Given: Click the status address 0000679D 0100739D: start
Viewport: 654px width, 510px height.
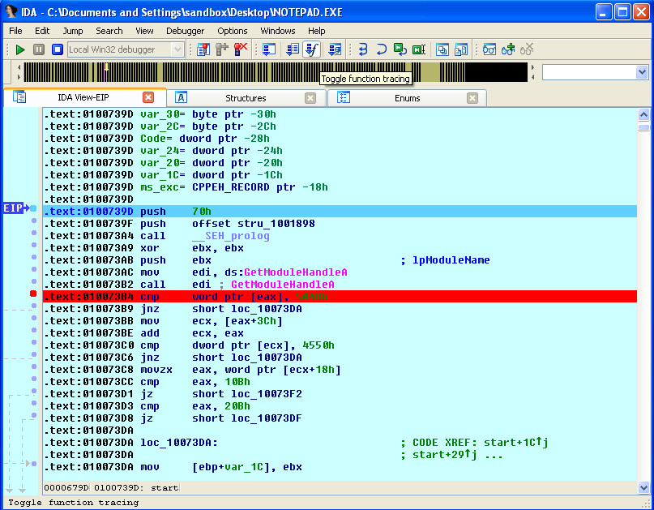Looking at the screenshot, I should point(111,487).
